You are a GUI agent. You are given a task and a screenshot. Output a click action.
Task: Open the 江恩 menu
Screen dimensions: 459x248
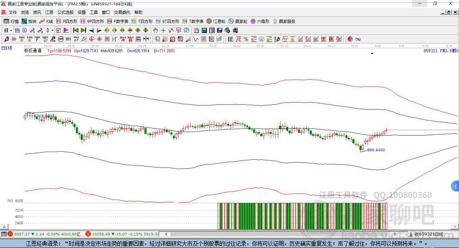point(49,13)
